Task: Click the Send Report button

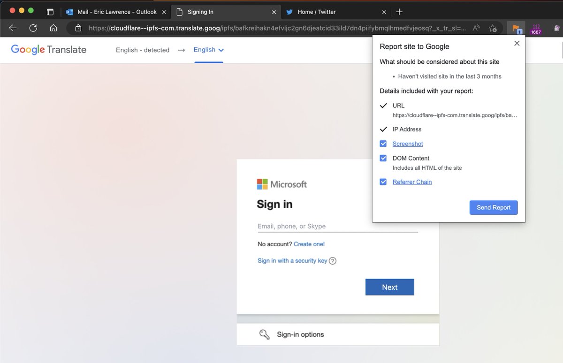Action: 494,207
